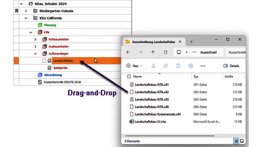
Task: Collapse the Kita California project
Action: 26,18
